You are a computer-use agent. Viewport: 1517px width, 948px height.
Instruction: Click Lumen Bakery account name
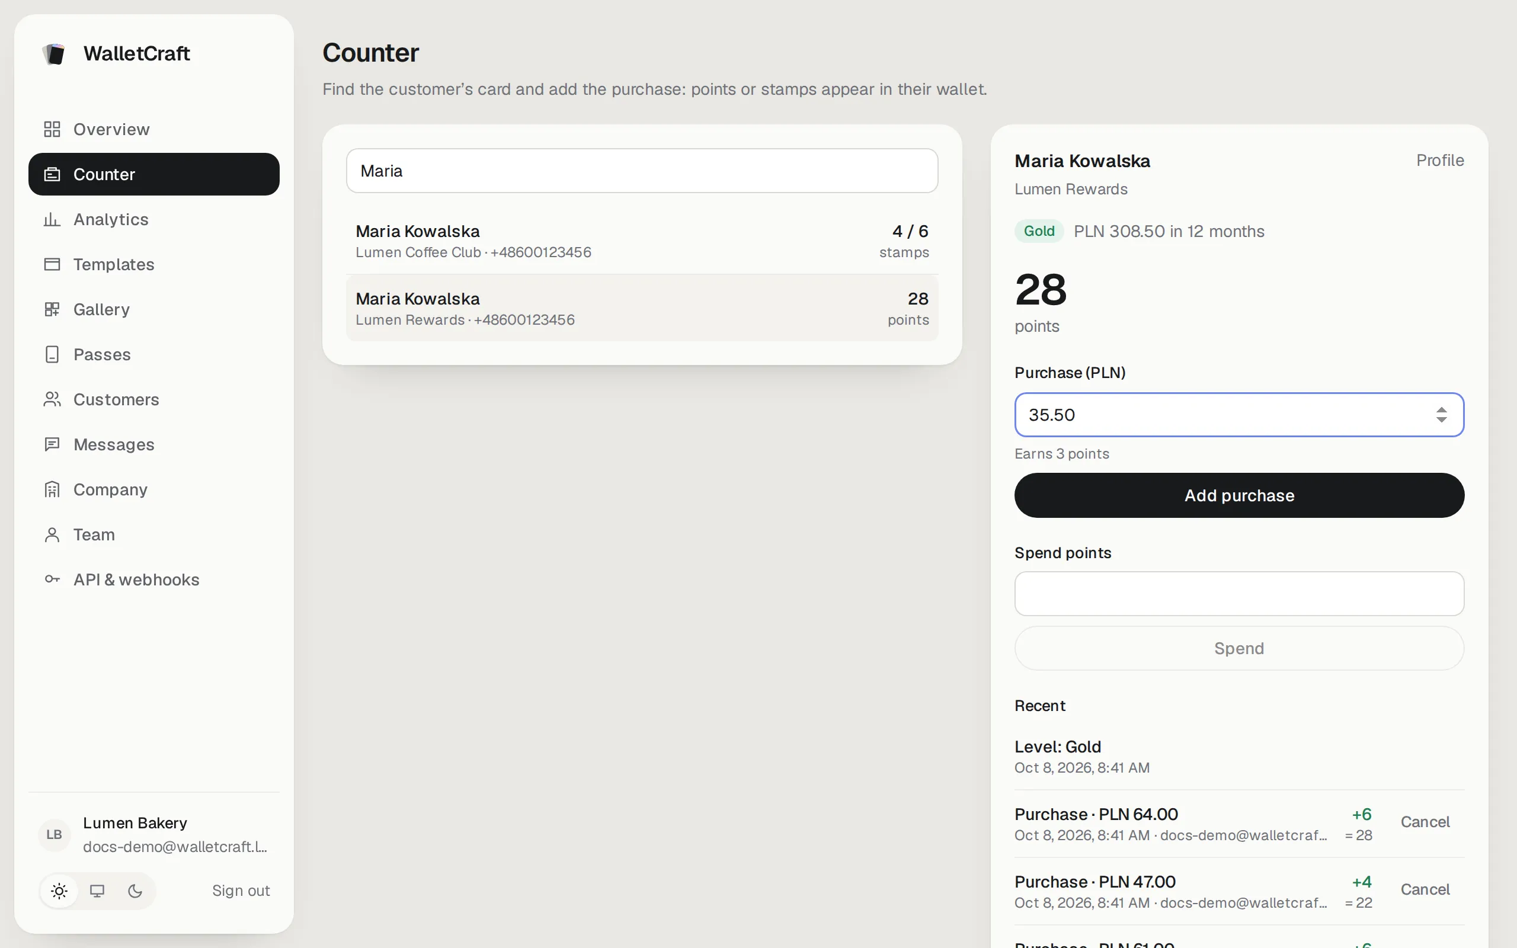[135, 823]
